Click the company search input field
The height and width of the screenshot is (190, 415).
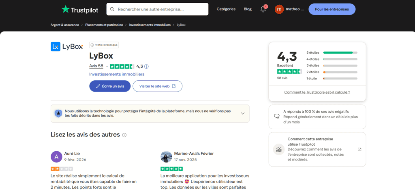pos(160,9)
